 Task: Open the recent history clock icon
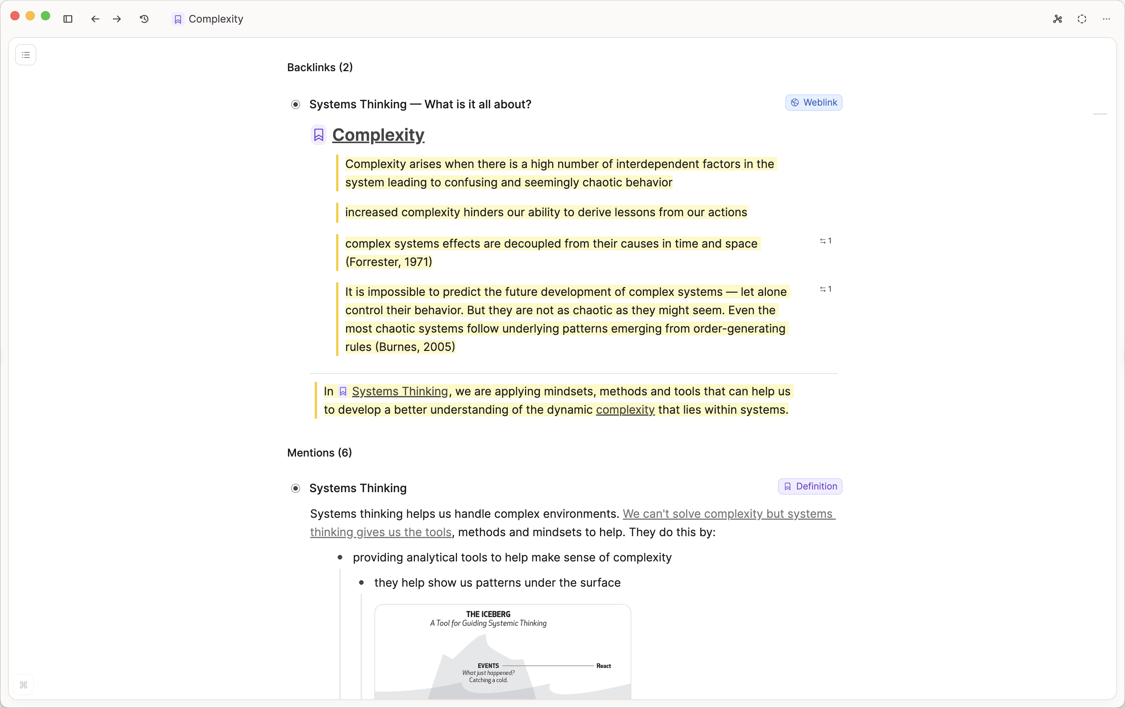pos(145,19)
